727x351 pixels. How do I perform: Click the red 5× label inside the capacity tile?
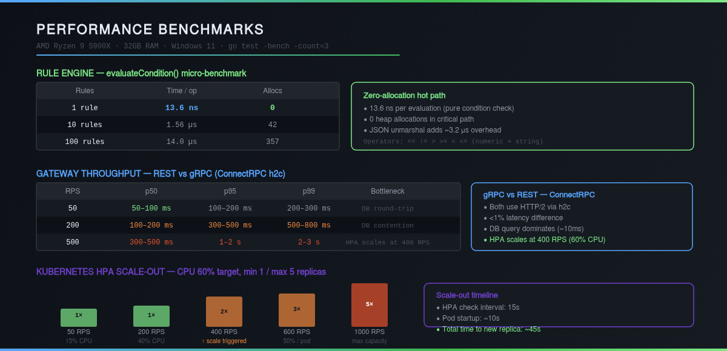[x=369, y=304]
